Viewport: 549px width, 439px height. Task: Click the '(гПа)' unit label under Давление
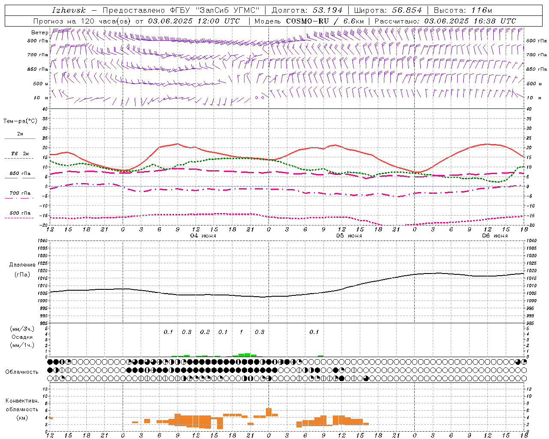(22, 275)
